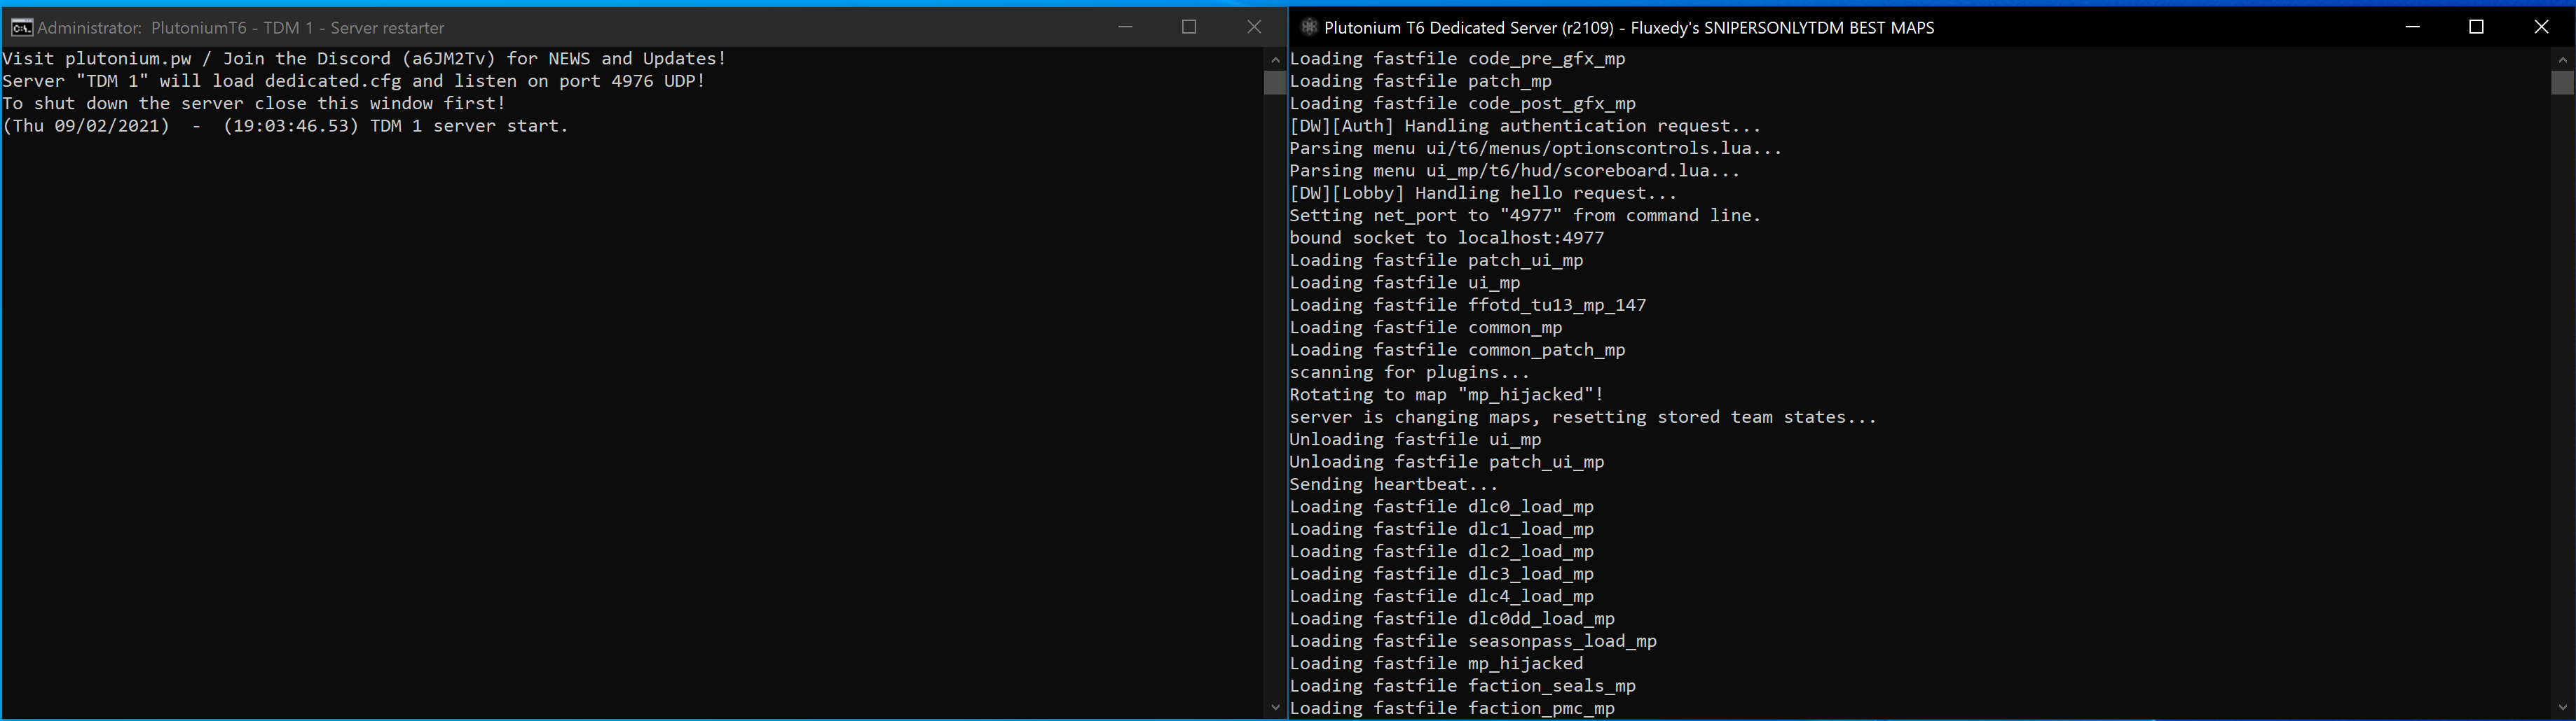Maximize the Plutonium T6 Dedicated Server window
This screenshot has width=2576, height=721.
(x=2476, y=27)
